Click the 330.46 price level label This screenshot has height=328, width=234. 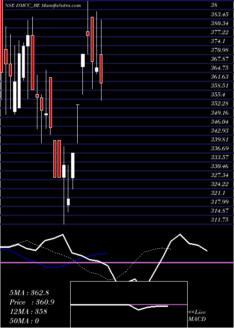pyautogui.click(x=219, y=167)
